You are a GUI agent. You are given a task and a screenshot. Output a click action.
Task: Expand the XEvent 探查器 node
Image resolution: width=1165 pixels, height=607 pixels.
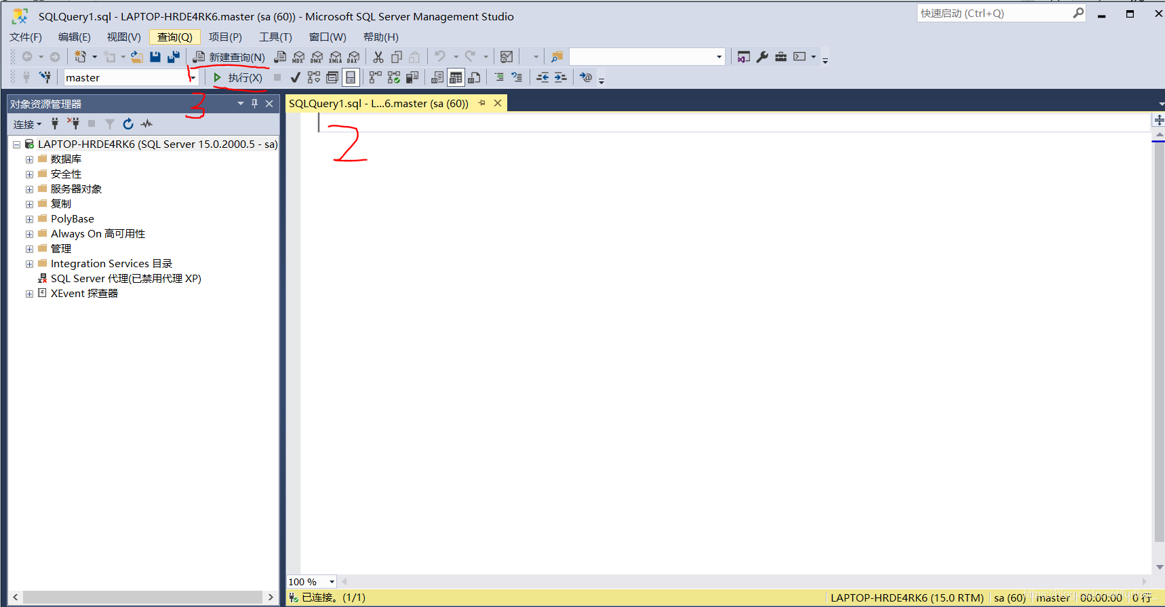(x=29, y=294)
